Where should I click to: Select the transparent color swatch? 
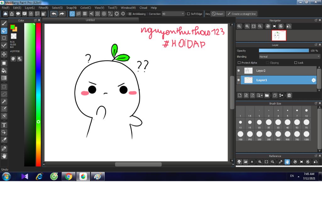14,36
